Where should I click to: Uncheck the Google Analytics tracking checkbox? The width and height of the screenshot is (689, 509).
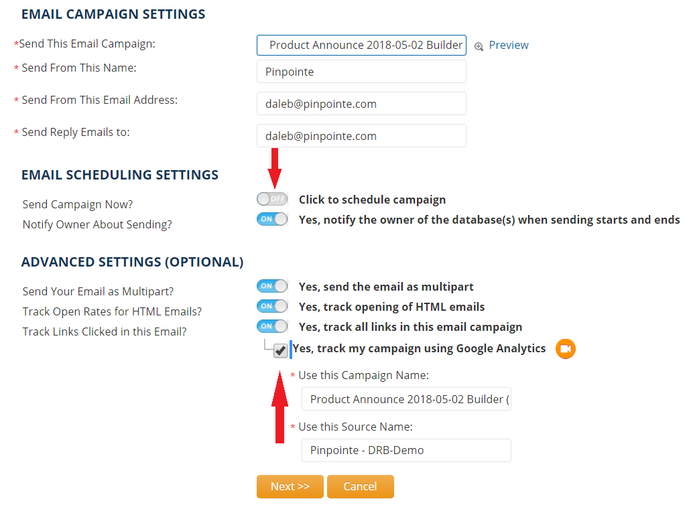[280, 350]
